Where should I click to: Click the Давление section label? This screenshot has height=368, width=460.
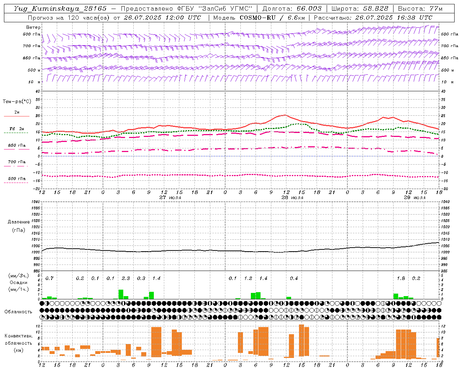coord(19,222)
